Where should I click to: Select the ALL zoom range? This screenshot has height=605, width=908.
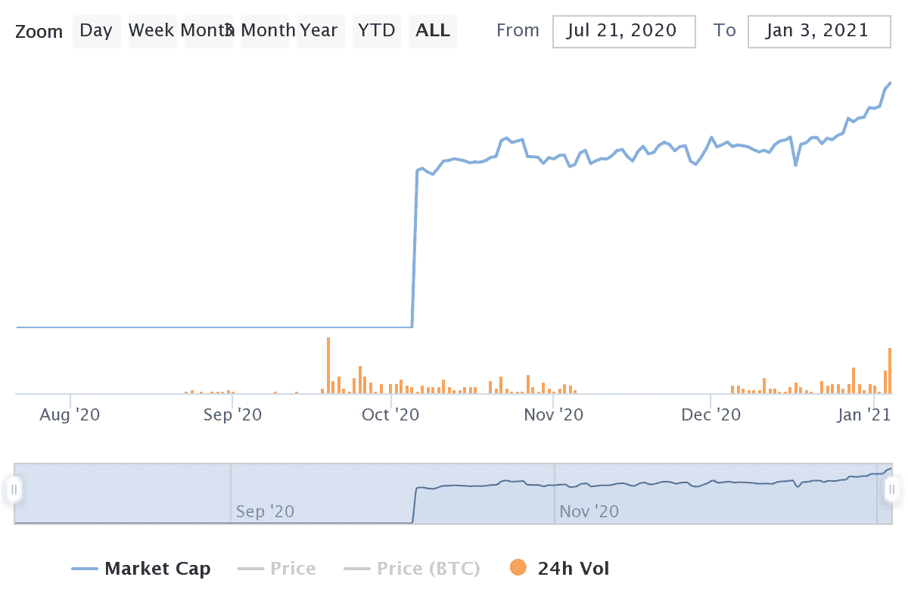coord(433,31)
